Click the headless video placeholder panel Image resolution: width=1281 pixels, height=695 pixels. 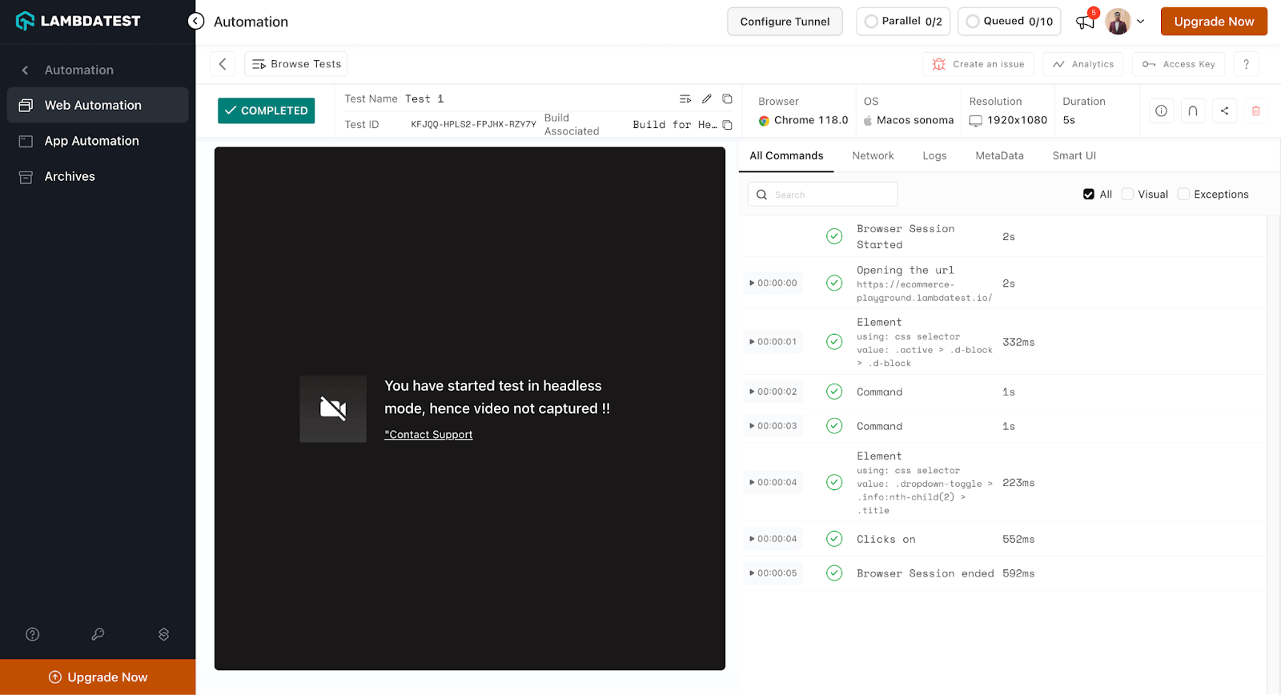tap(470, 408)
